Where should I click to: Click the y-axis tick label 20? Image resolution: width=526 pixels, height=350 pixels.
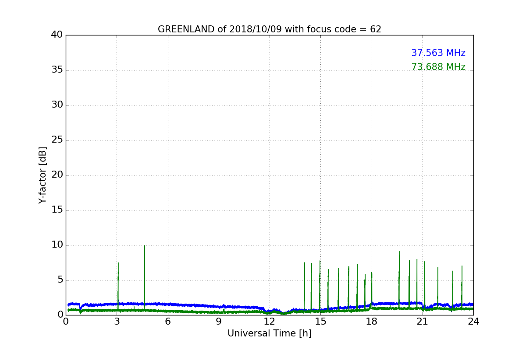point(57,175)
